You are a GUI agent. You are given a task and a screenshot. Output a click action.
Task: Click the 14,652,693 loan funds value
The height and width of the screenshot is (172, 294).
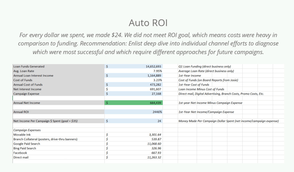pyautogui.click(x=154, y=66)
